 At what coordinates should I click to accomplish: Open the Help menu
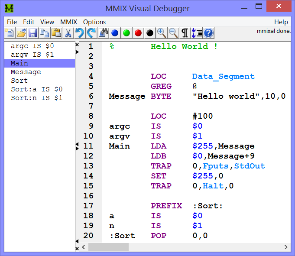tap(281, 22)
